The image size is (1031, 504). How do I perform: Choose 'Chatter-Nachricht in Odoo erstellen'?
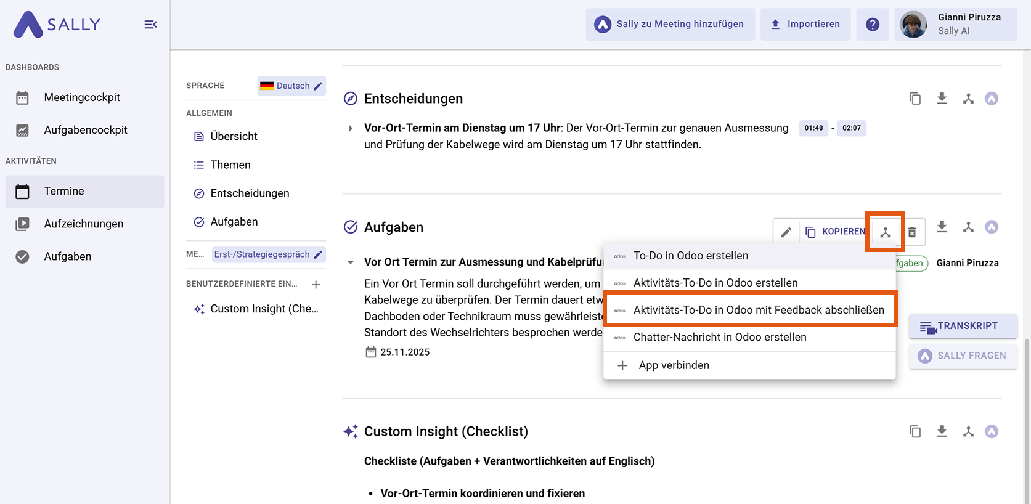pos(719,337)
